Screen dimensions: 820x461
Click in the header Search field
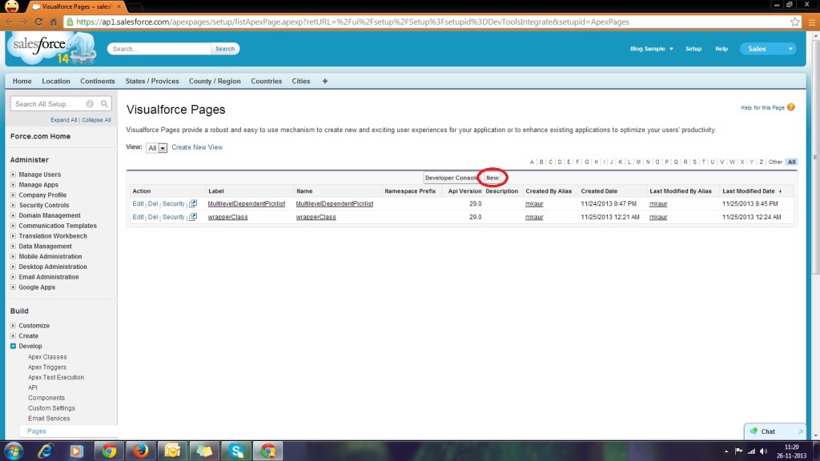[159, 49]
